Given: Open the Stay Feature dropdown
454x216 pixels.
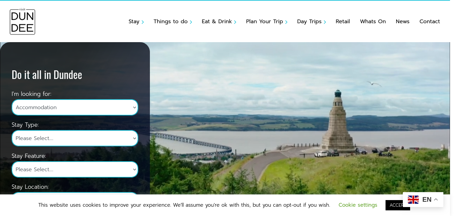Looking at the screenshot, I should (75, 170).
